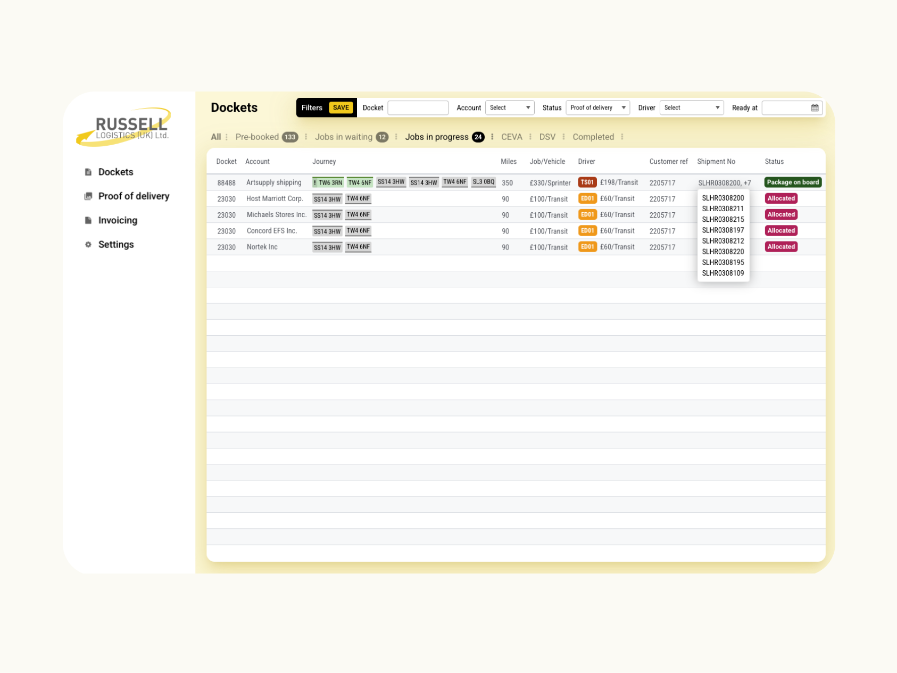Switch to the CEVA tab
Viewport: 897px width, 673px height.
(x=512, y=137)
